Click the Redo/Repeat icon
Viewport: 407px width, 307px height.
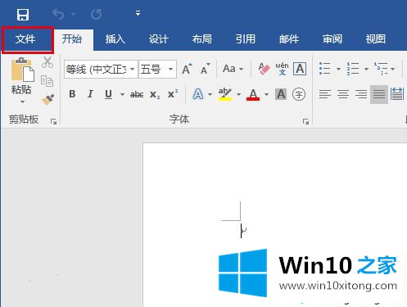click(x=97, y=14)
